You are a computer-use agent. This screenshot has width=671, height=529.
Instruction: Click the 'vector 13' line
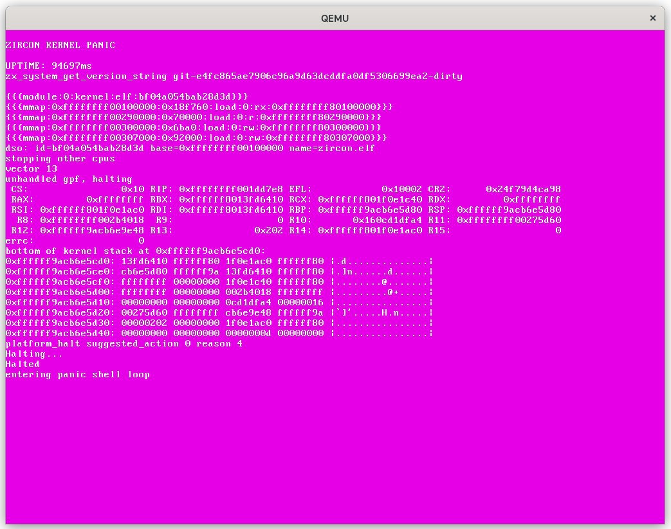[32, 168]
